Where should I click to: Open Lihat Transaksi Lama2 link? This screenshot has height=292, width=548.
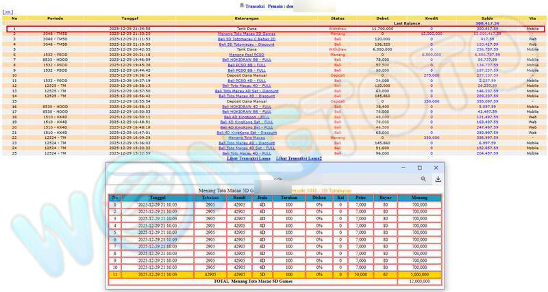coord(300,158)
